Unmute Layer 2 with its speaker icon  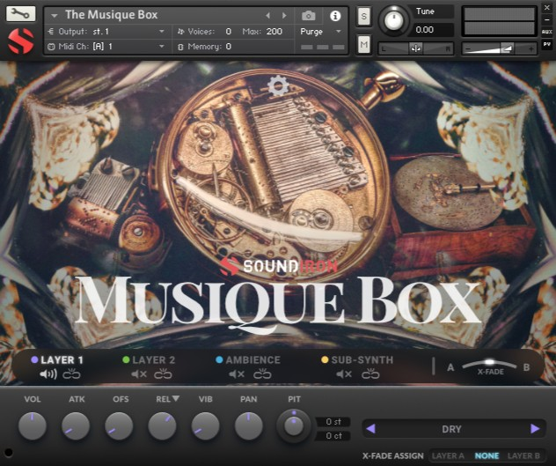[x=139, y=374]
